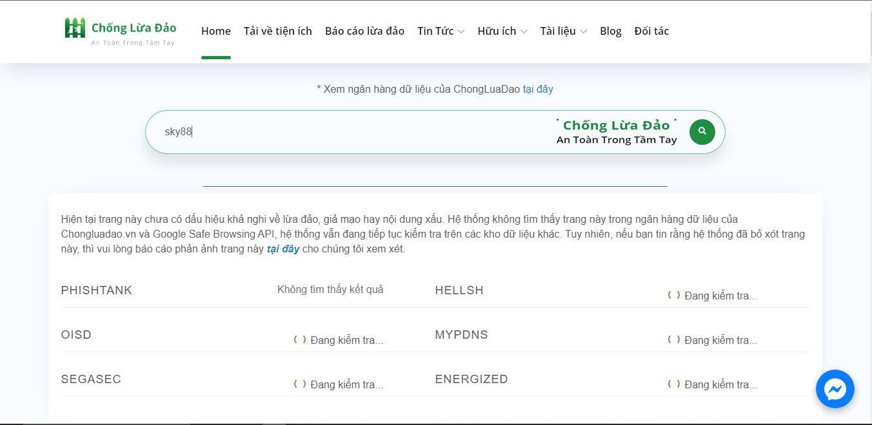Viewport: 872px width, 425px height.
Task: Expand the Tài liệu dropdown menu
Action: (563, 31)
